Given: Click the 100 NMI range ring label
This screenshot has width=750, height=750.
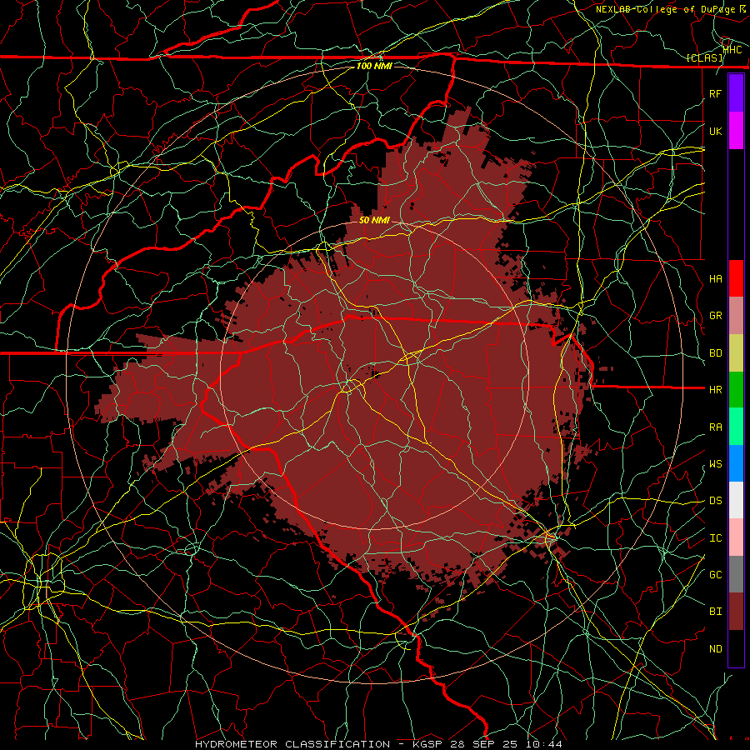Looking at the screenshot, I should point(374,66).
